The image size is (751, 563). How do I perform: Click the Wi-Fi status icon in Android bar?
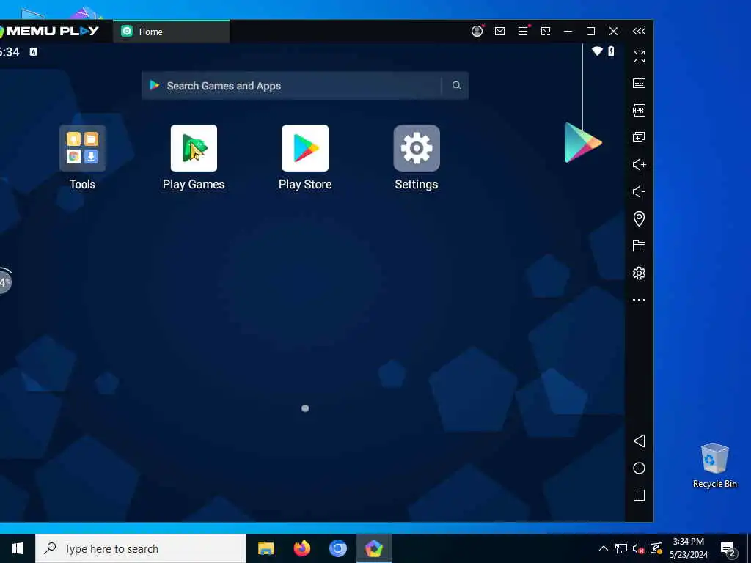597,51
